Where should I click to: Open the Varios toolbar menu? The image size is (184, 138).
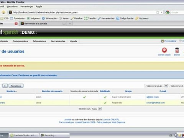point(64,18)
